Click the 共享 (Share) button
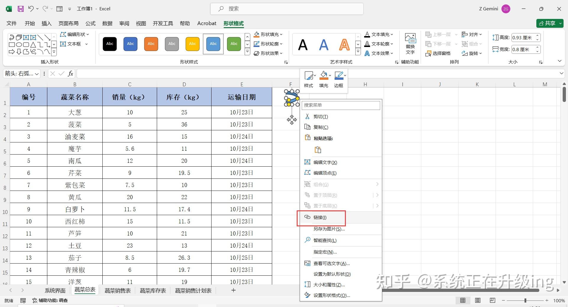The height and width of the screenshot is (307, 568). [x=549, y=23]
